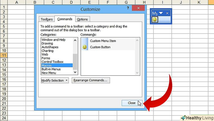Click Categories list scroll down arrow
Image resolution: width=214 pixels, height=121 pixels.
click(x=75, y=72)
